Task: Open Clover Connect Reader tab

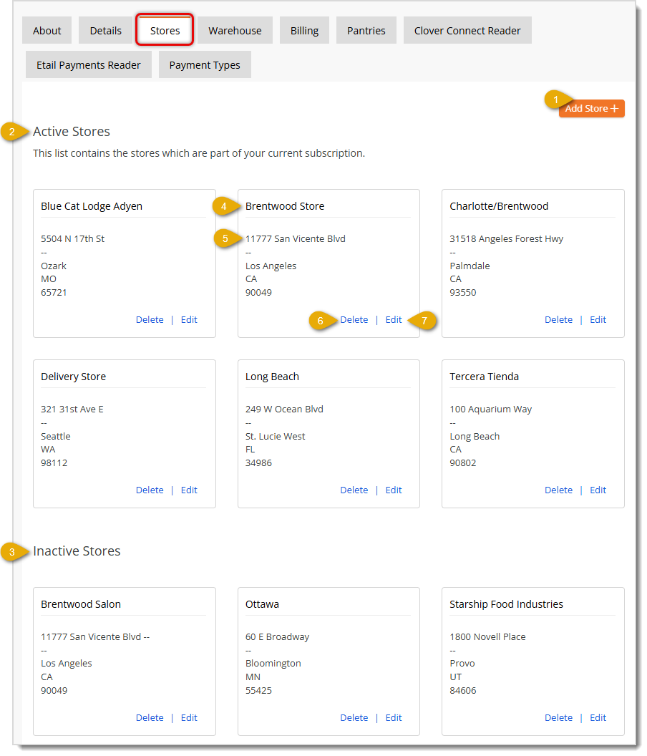Action: tap(467, 30)
